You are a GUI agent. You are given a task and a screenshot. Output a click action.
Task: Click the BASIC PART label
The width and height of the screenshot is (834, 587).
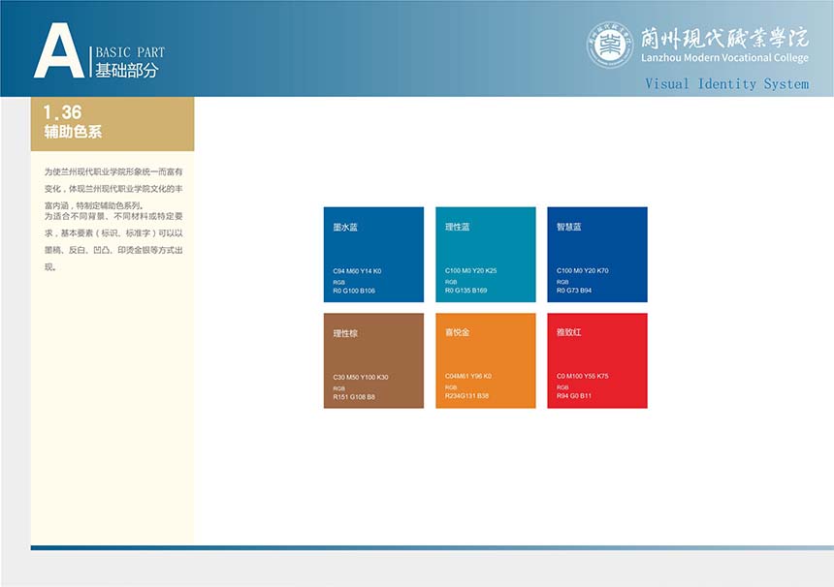(x=130, y=52)
